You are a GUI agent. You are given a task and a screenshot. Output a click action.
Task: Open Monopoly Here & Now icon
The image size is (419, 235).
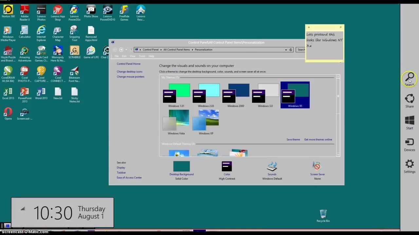pos(58,54)
